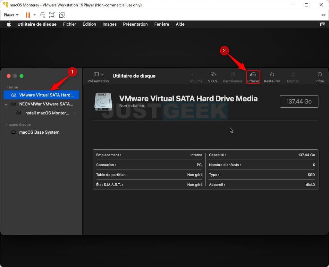This screenshot has width=329, height=267.
Task: Click the Monter toolbar icon
Action: pyautogui.click(x=293, y=74)
